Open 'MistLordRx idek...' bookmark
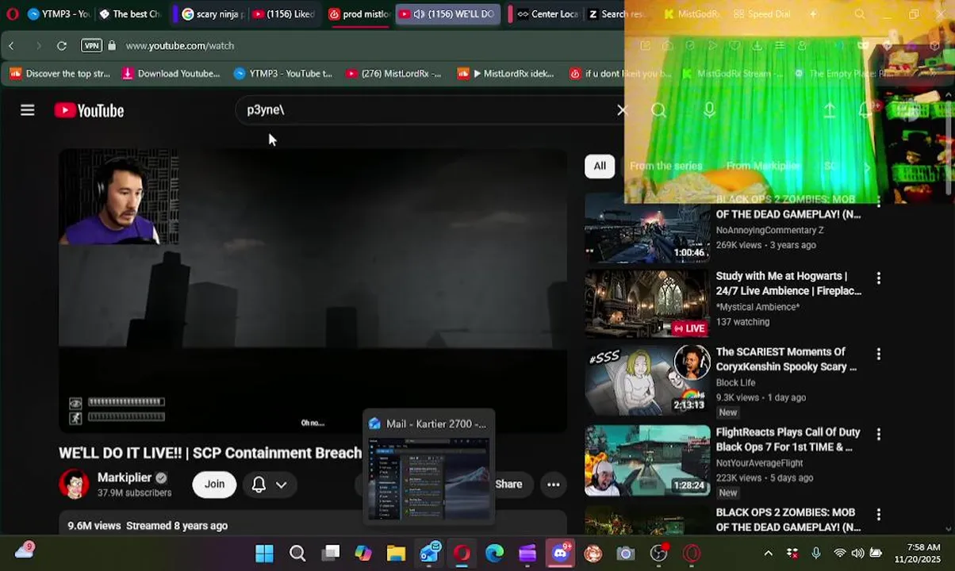 (505, 74)
